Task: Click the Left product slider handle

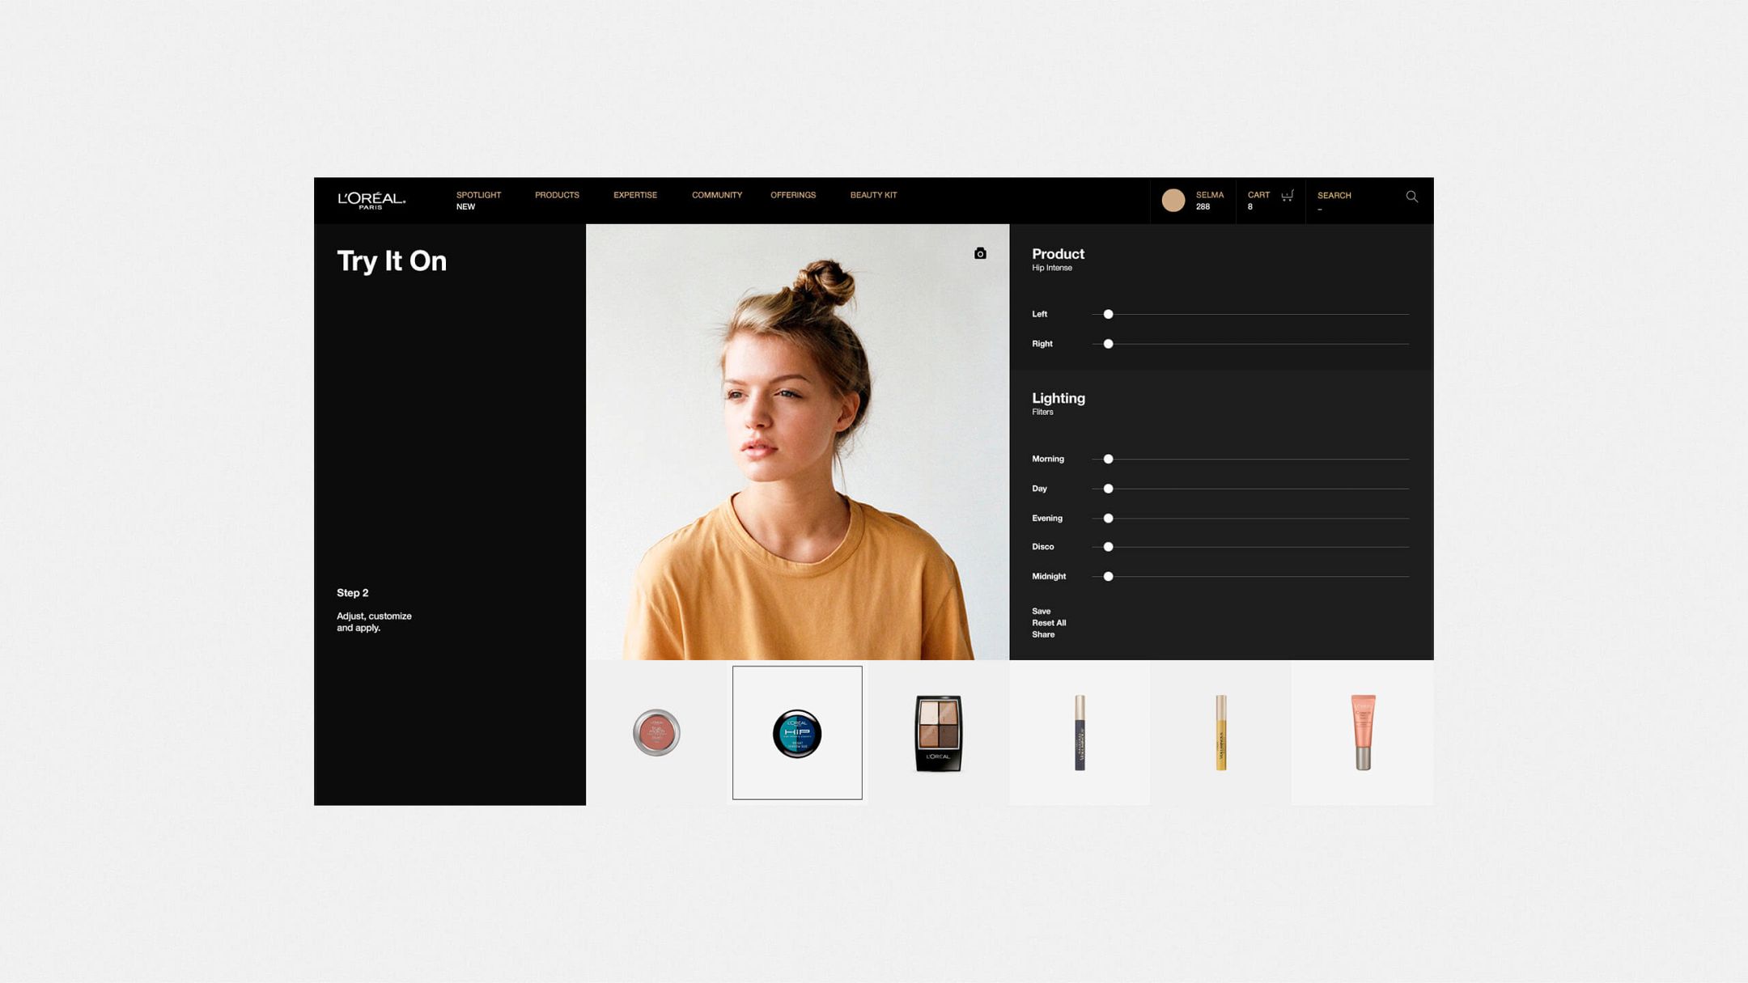Action: click(1109, 314)
